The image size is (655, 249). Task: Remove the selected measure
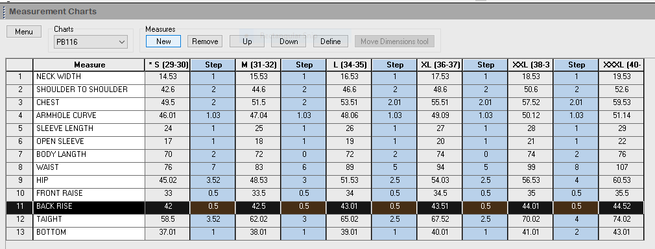tap(205, 41)
